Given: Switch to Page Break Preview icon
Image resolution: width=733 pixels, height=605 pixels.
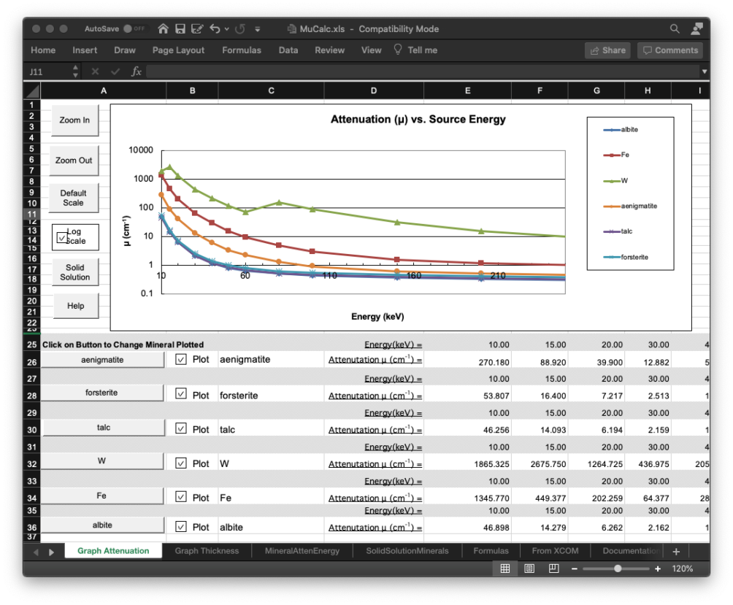Looking at the screenshot, I should (553, 569).
